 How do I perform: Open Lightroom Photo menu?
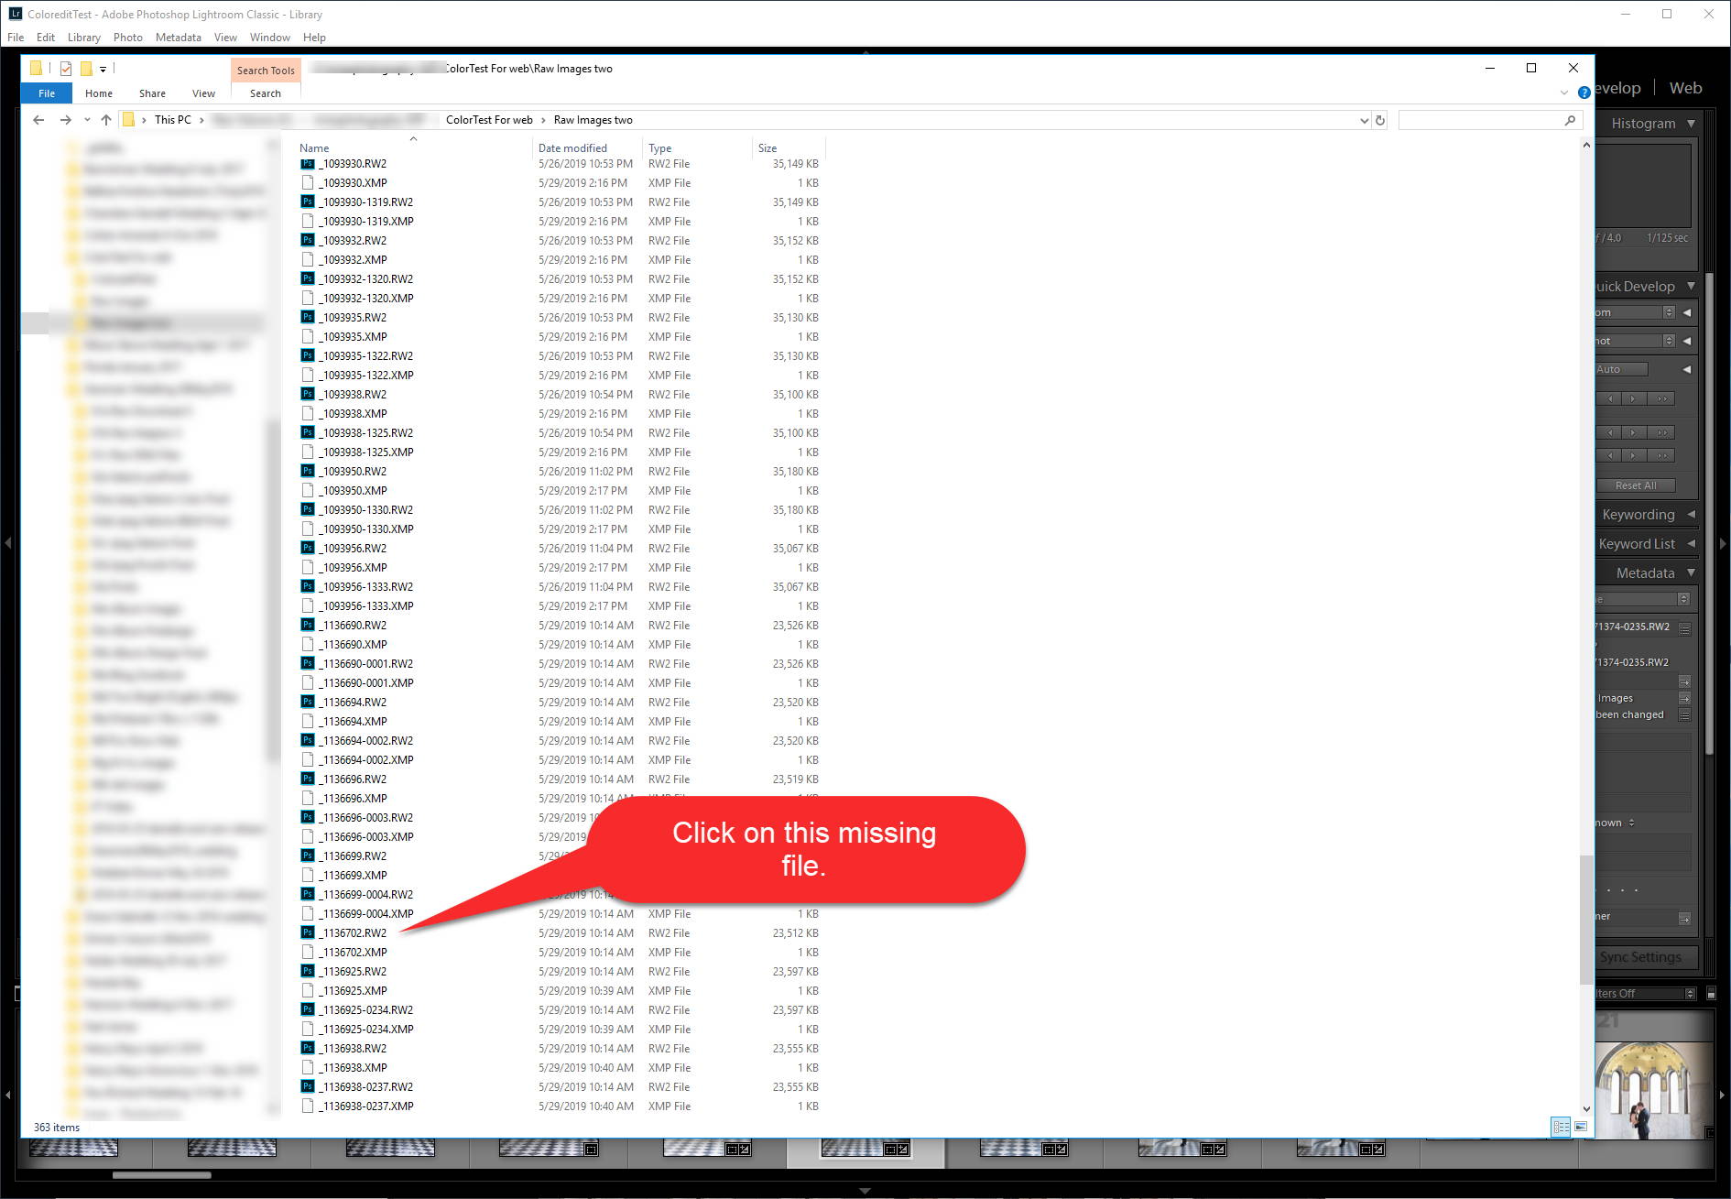128,38
